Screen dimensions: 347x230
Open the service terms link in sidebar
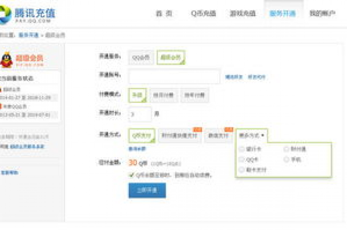[27, 147]
